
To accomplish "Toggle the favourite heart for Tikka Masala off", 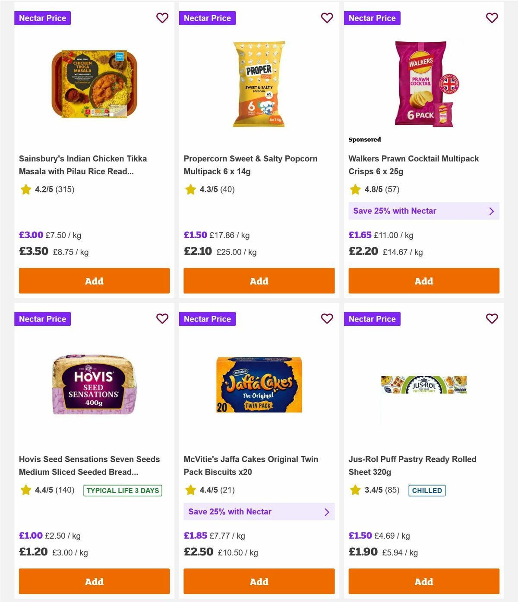I will (162, 18).
